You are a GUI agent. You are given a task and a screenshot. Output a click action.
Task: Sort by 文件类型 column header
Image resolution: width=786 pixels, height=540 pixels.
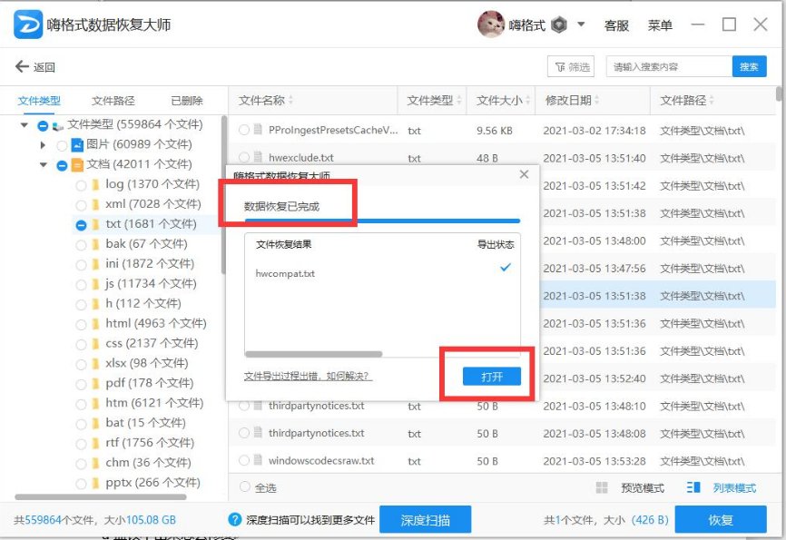432,100
